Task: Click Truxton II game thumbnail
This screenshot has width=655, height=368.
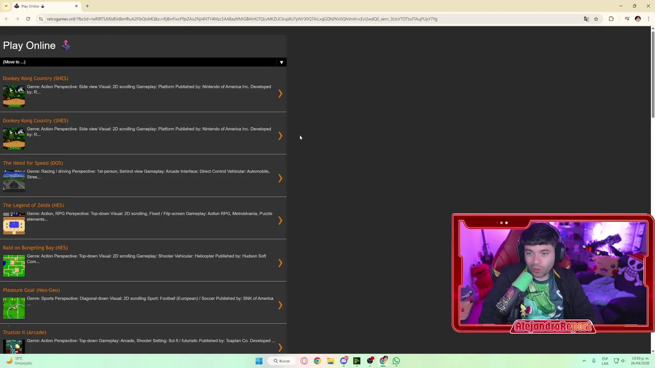Action: click(x=14, y=347)
